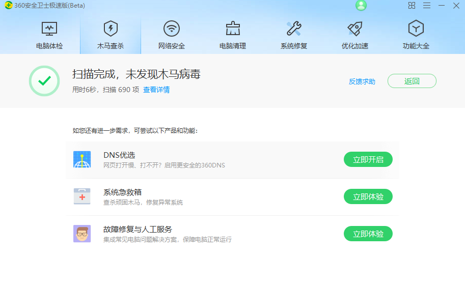Click the 返回 button
The width and height of the screenshot is (465, 284).
412,81
